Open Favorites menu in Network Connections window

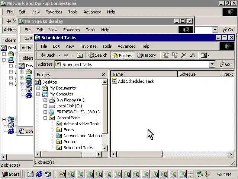[54, 12]
